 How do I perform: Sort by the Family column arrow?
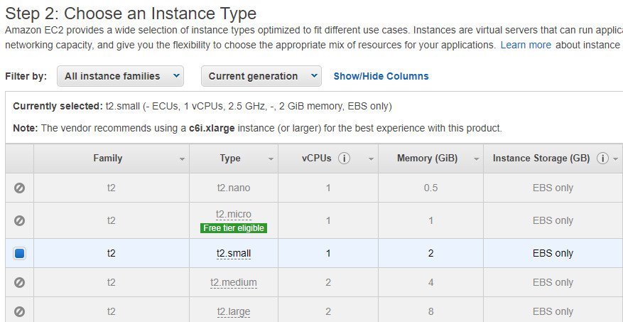coord(182,159)
